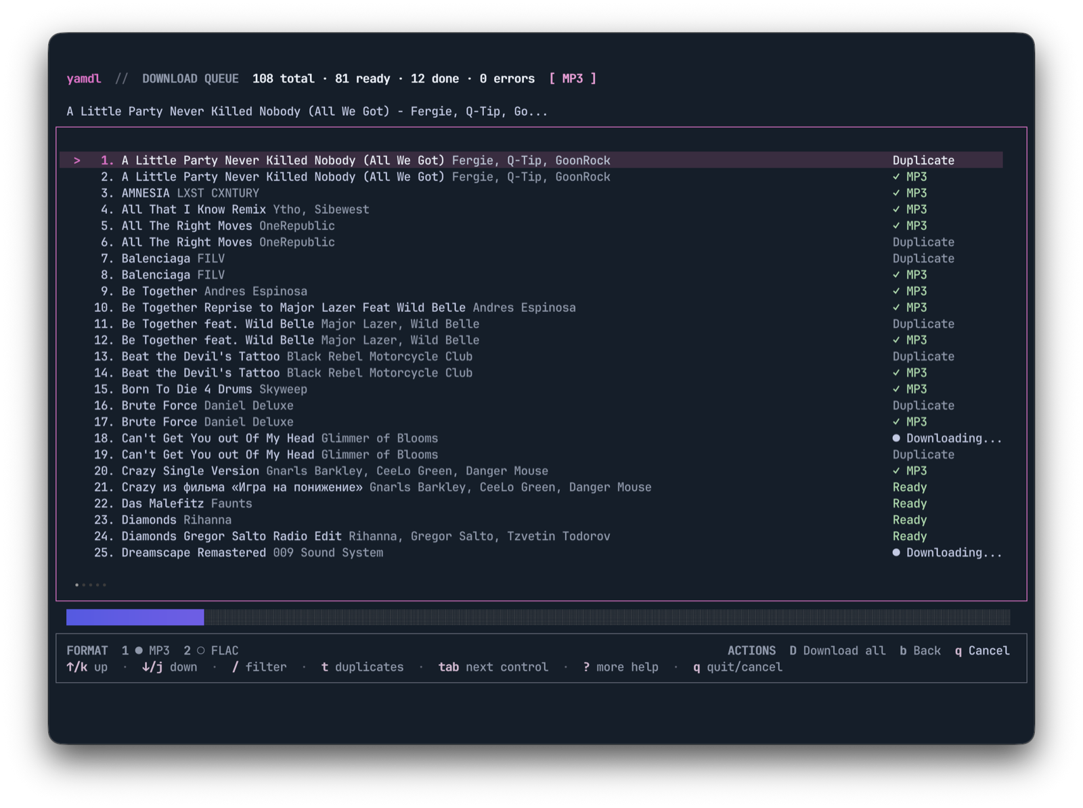The image size is (1083, 808).
Task: Select track 21 Crazy из фильма
Action: [531, 487]
